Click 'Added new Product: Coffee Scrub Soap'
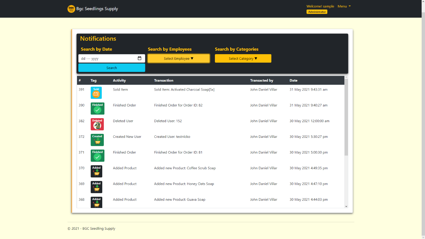 coord(185,168)
